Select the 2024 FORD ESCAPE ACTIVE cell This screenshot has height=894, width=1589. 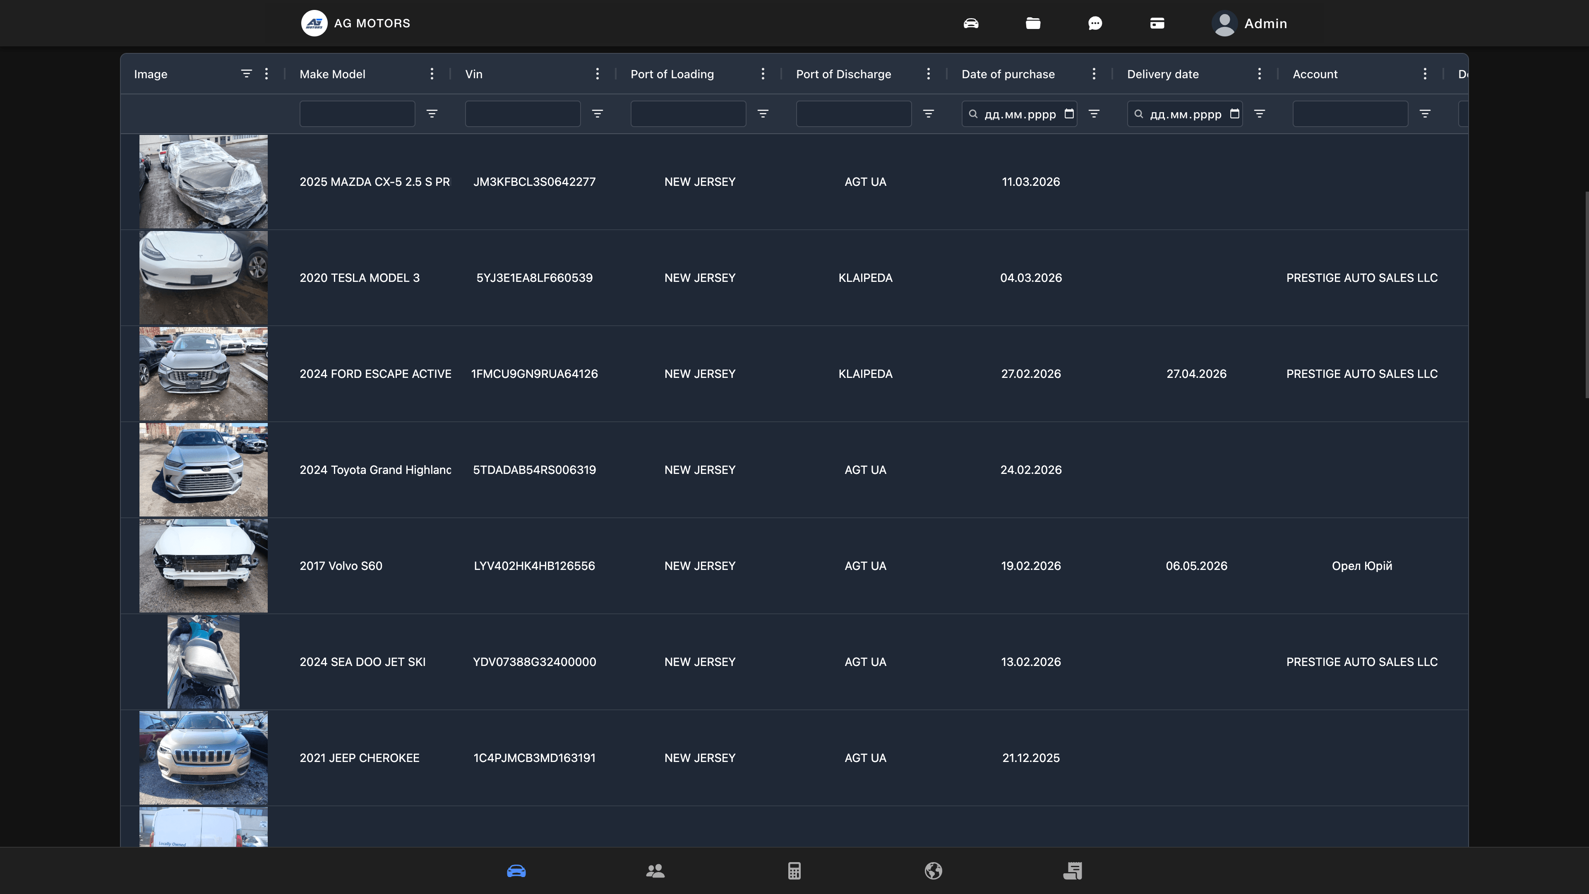tap(375, 374)
